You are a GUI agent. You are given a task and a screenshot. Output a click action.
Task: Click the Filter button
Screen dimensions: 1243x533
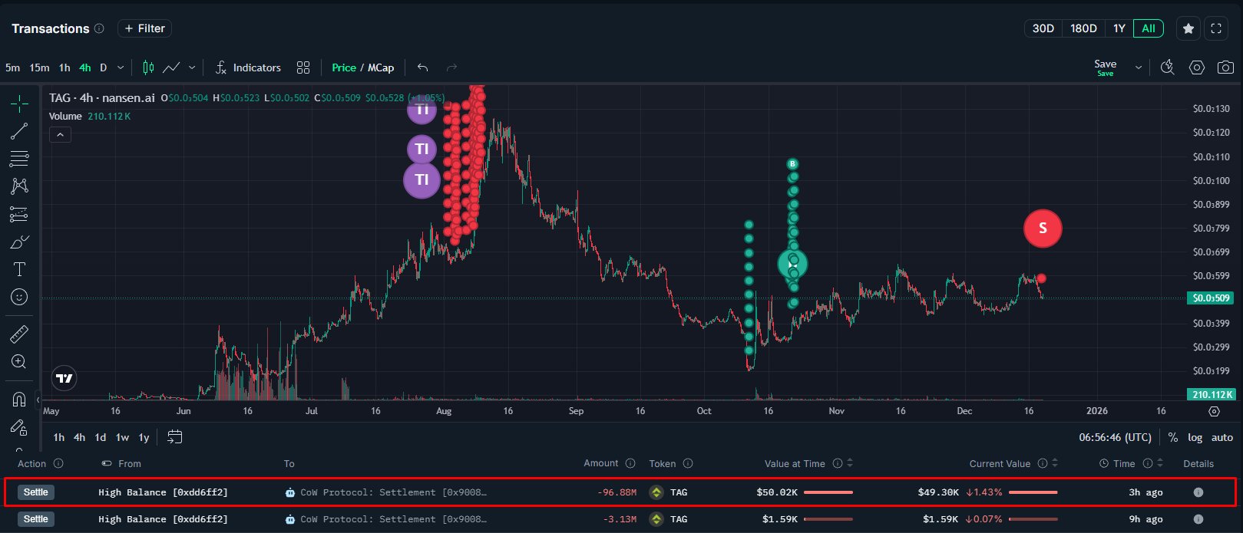tap(144, 28)
